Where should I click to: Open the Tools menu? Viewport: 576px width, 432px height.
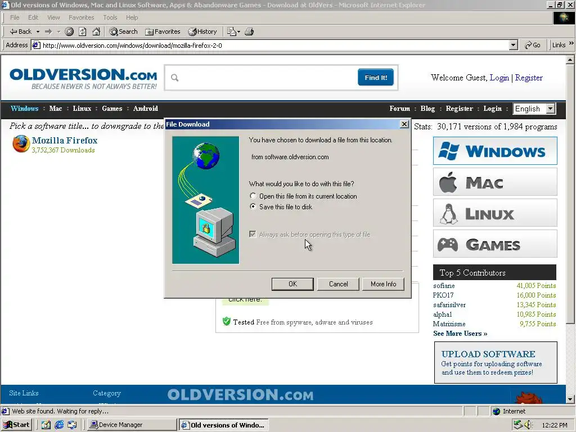tap(110, 17)
